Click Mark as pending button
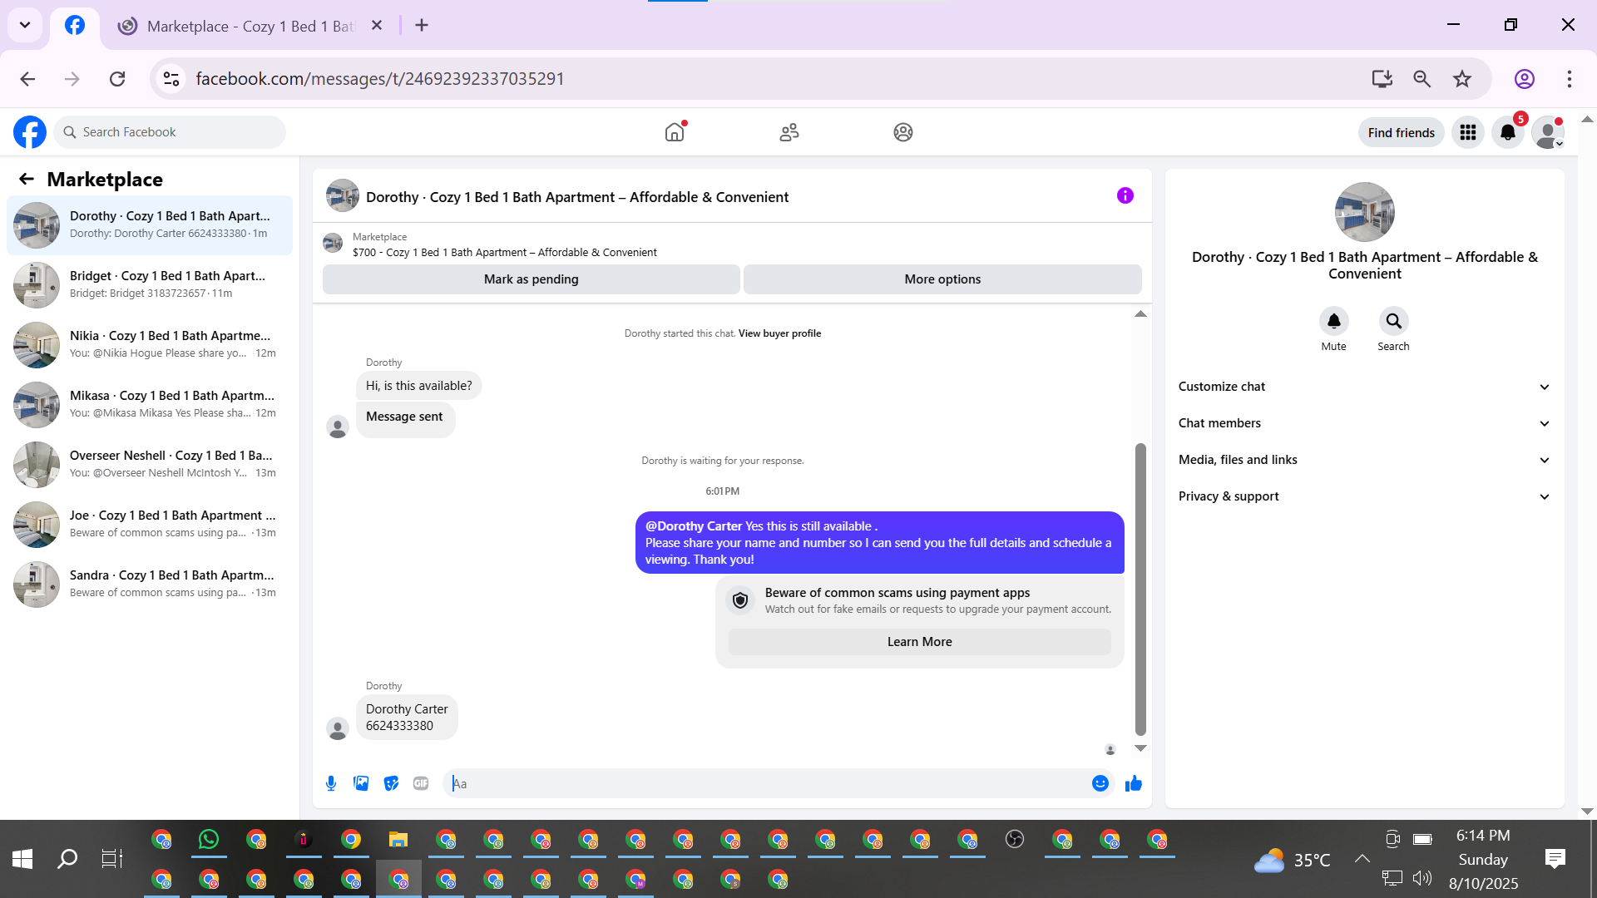The image size is (1597, 898). [x=531, y=279]
